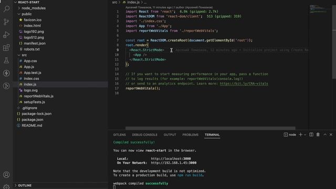Open the GitLens view in activity bar
The image size is (336, 189).
point(6,86)
